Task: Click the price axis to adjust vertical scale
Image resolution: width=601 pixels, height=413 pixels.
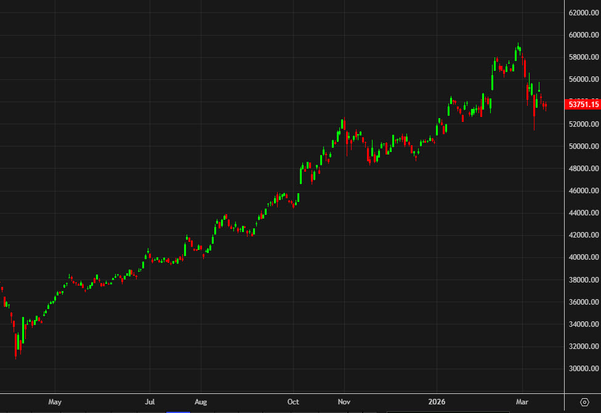Action: point(581,246)
